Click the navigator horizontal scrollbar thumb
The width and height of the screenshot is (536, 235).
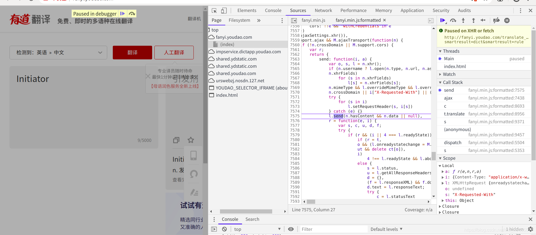pos(246,212)
